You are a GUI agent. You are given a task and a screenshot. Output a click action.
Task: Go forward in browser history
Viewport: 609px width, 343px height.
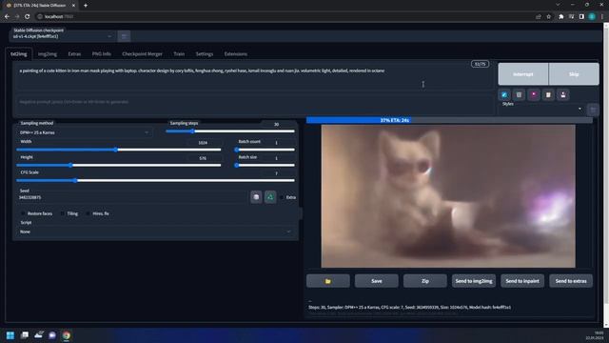[17, 16]
